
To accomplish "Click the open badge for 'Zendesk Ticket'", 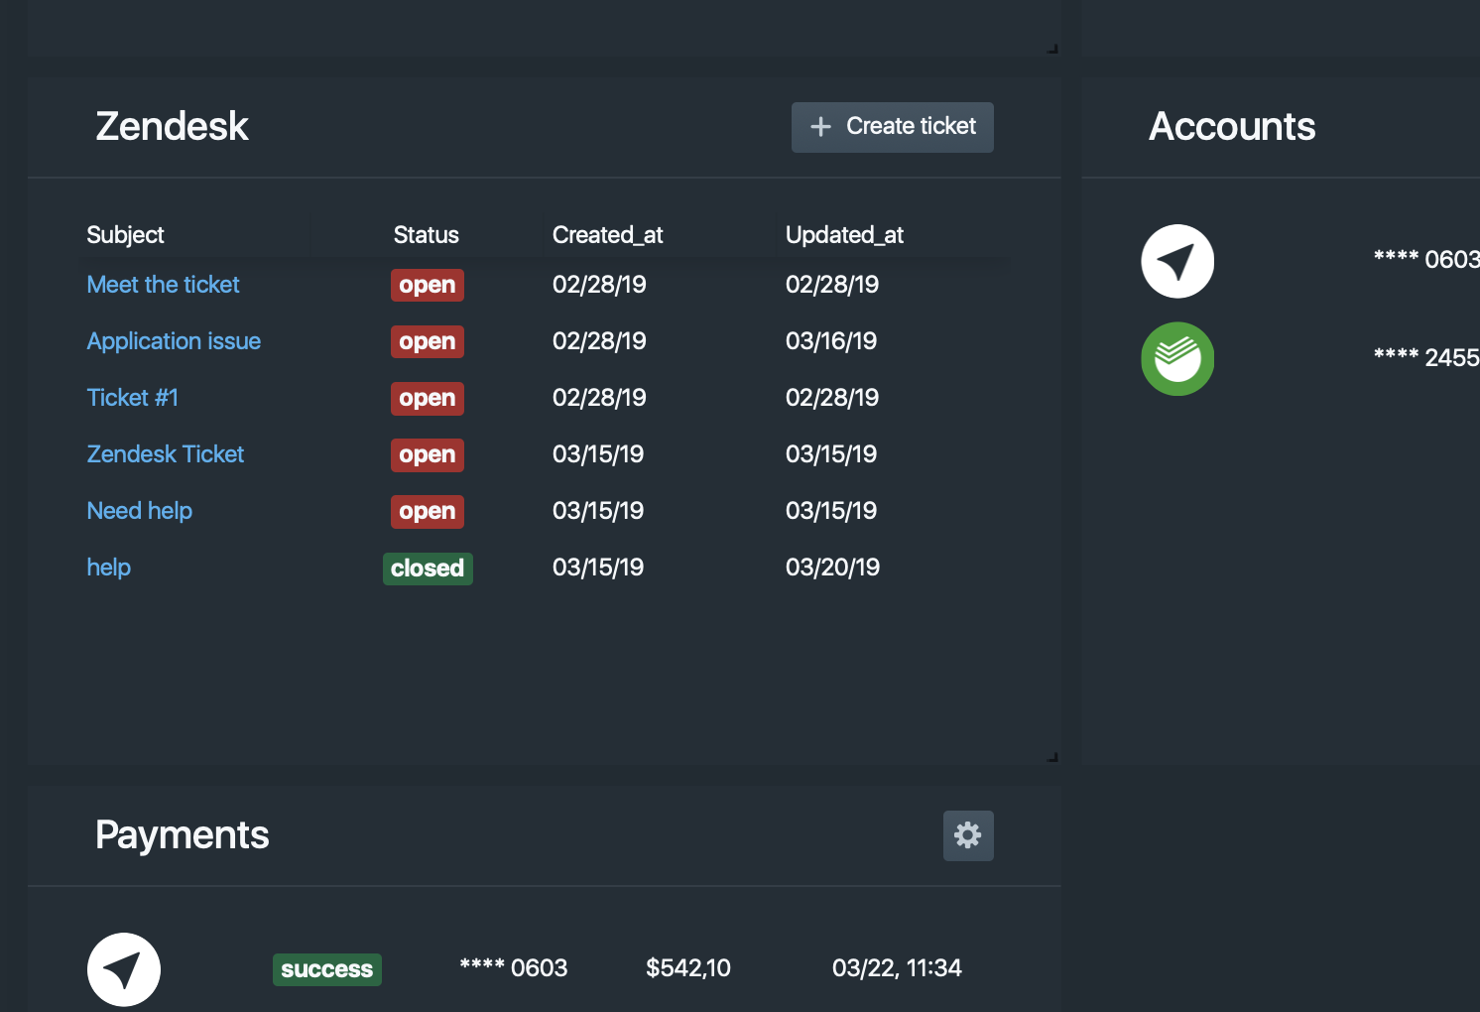I will coord(428,454).
